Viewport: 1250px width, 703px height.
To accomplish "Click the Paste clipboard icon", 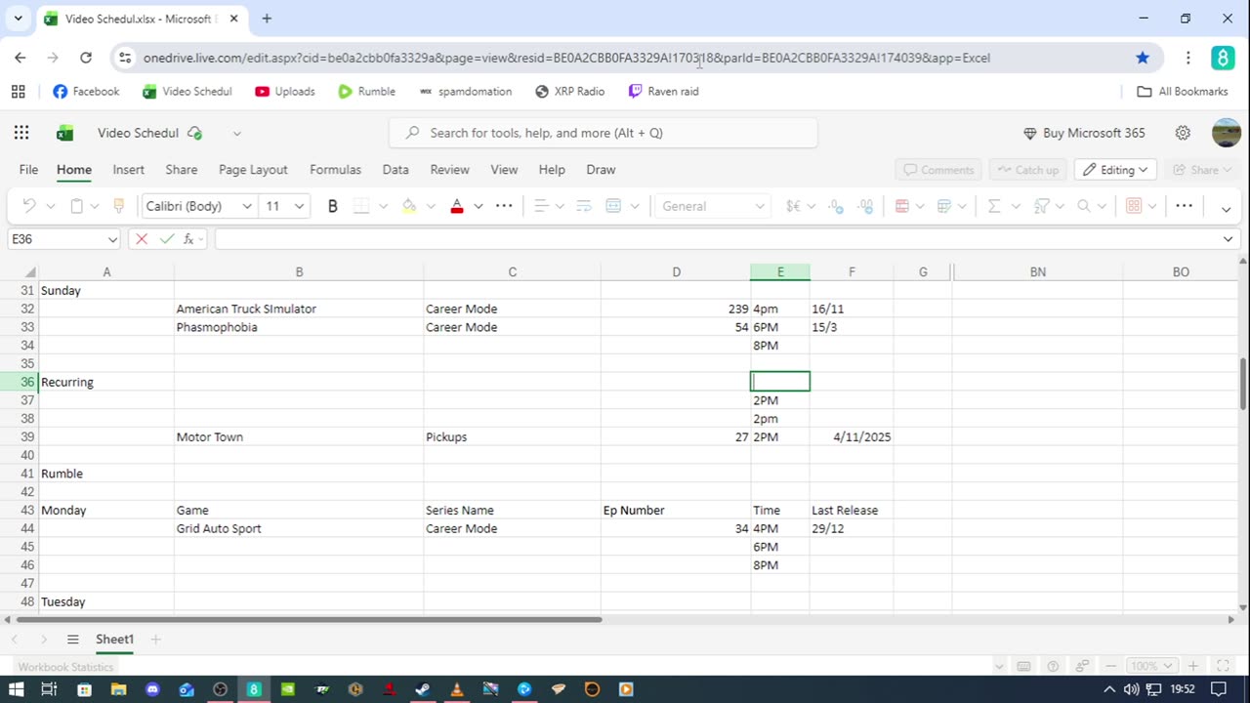I will (76, 206).
